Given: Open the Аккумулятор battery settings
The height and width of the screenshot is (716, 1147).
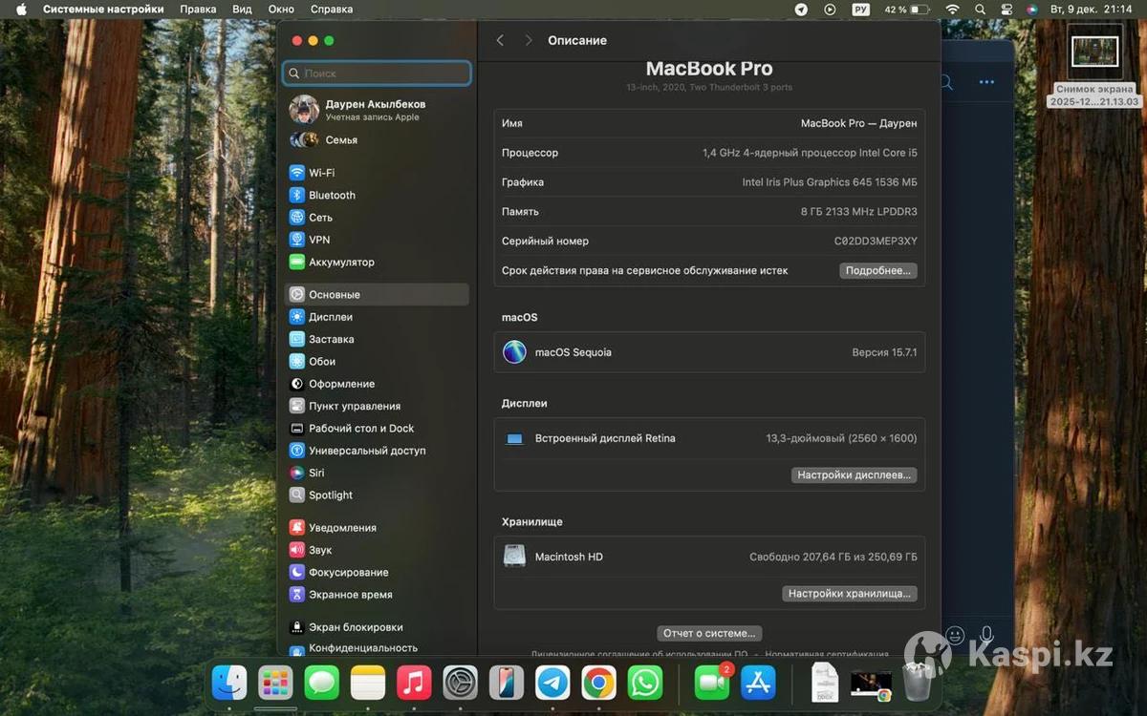Looking at the screenshot, I should click(340, 262).
